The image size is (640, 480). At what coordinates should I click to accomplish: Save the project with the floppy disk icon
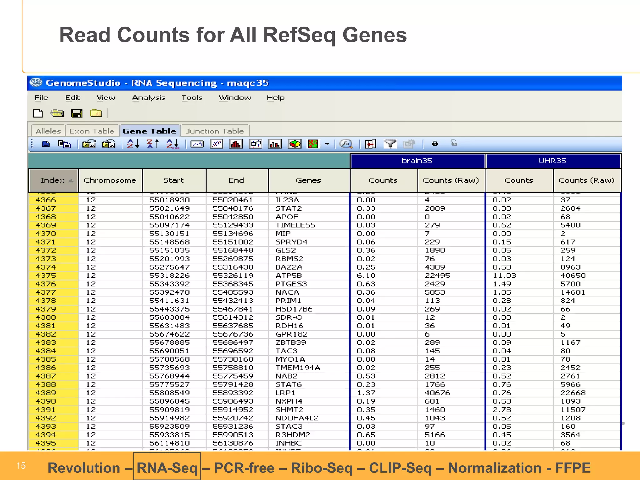[x=77, y=113]
